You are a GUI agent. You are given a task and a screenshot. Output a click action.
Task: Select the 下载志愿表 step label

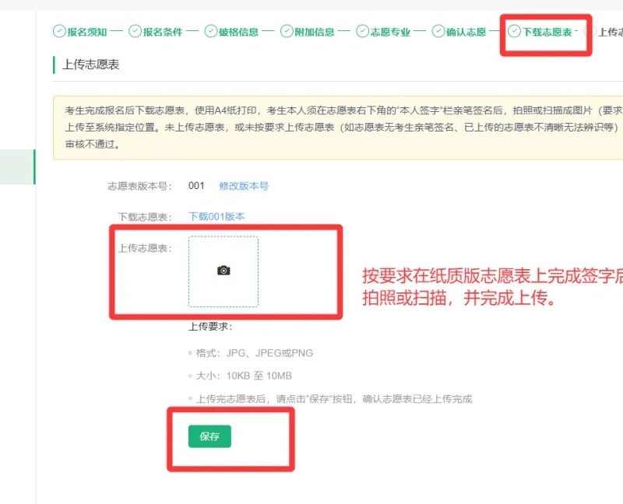(x=547, y=32)
